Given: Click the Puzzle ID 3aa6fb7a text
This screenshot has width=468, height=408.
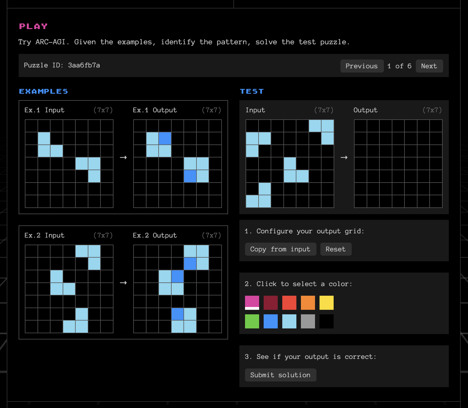Looking at the screenshot, I should (x=62, y=65).
